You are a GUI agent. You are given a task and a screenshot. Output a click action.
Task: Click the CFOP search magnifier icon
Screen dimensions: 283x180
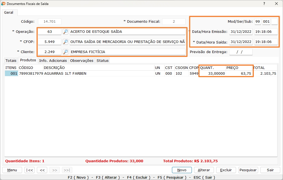(x=65, y=42)
